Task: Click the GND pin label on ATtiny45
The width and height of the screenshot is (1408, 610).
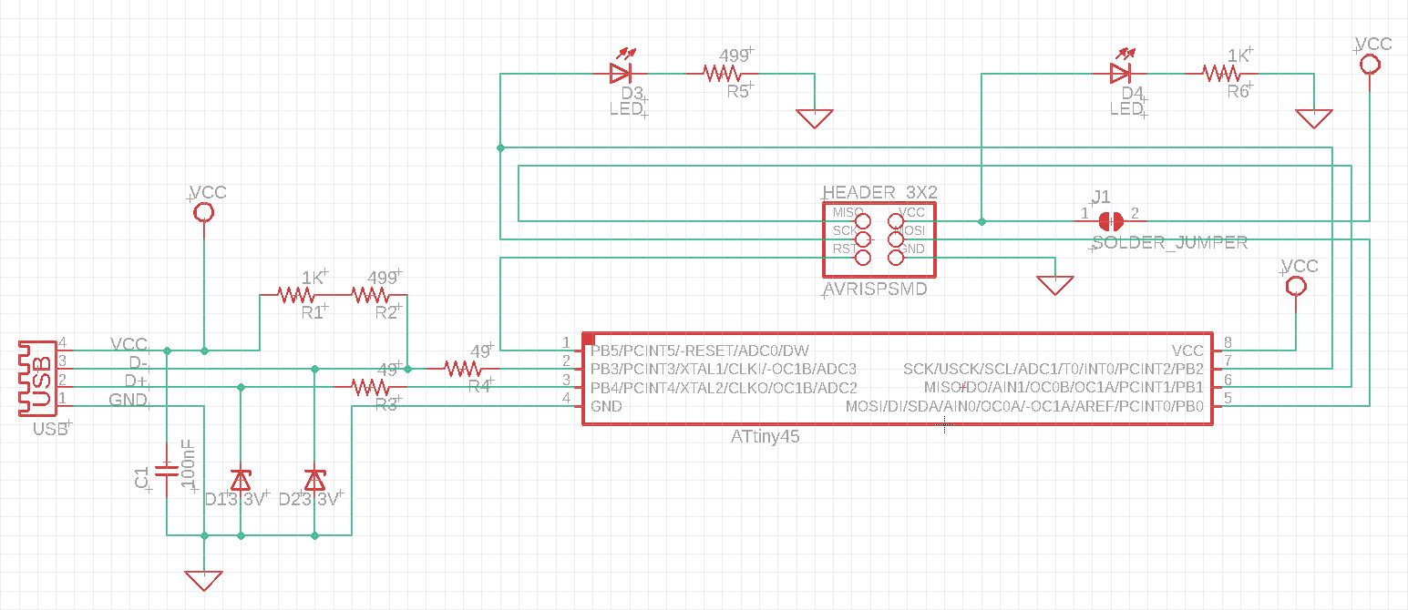Action: (606, 406)
